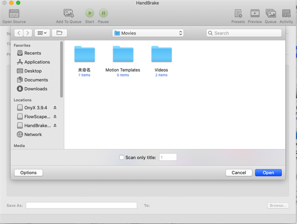This screenshot has height=224, width=297.
Task: Click the yellow minimize window button
Action: click(11, 2)
